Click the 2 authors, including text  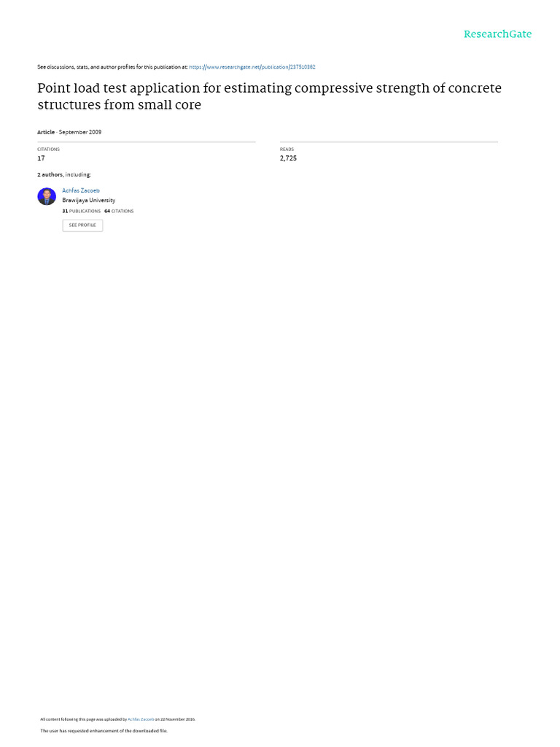coord(64,175)
